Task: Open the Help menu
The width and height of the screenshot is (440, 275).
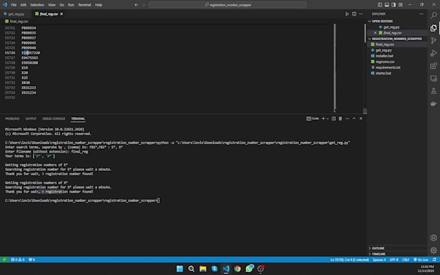Action: click(98, 5)
